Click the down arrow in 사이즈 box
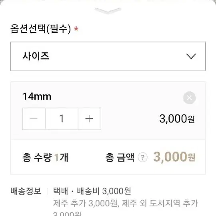 [x=191, y=56]
